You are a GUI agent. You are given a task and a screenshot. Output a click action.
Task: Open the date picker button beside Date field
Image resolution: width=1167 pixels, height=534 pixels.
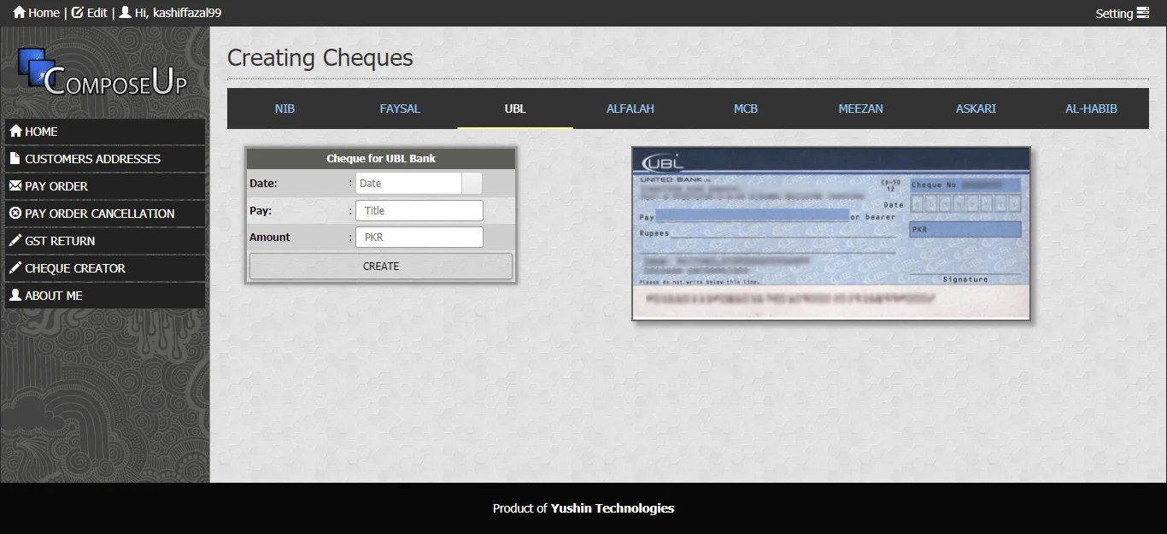click(472, 184)
